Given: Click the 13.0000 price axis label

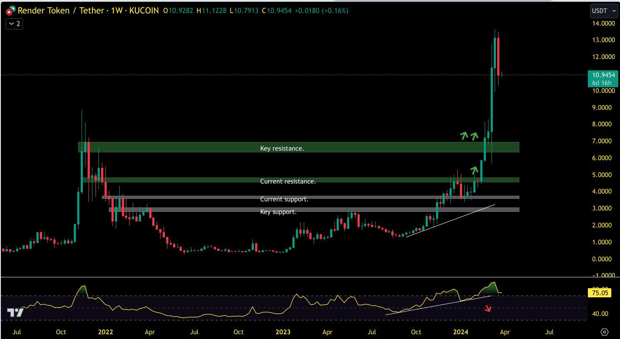Looking at the screenshot, I should coord(604,40).
